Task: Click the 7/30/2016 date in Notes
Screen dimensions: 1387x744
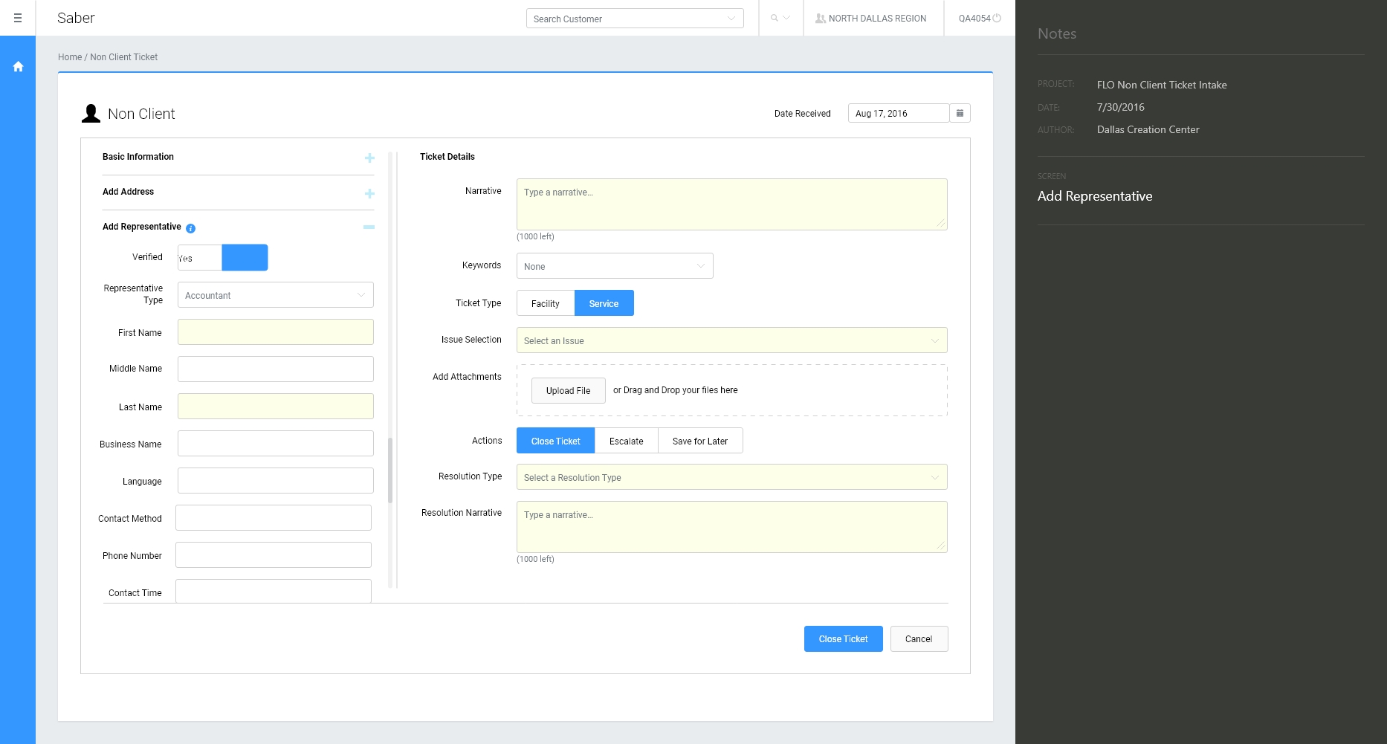Action: pos(1121,107)
